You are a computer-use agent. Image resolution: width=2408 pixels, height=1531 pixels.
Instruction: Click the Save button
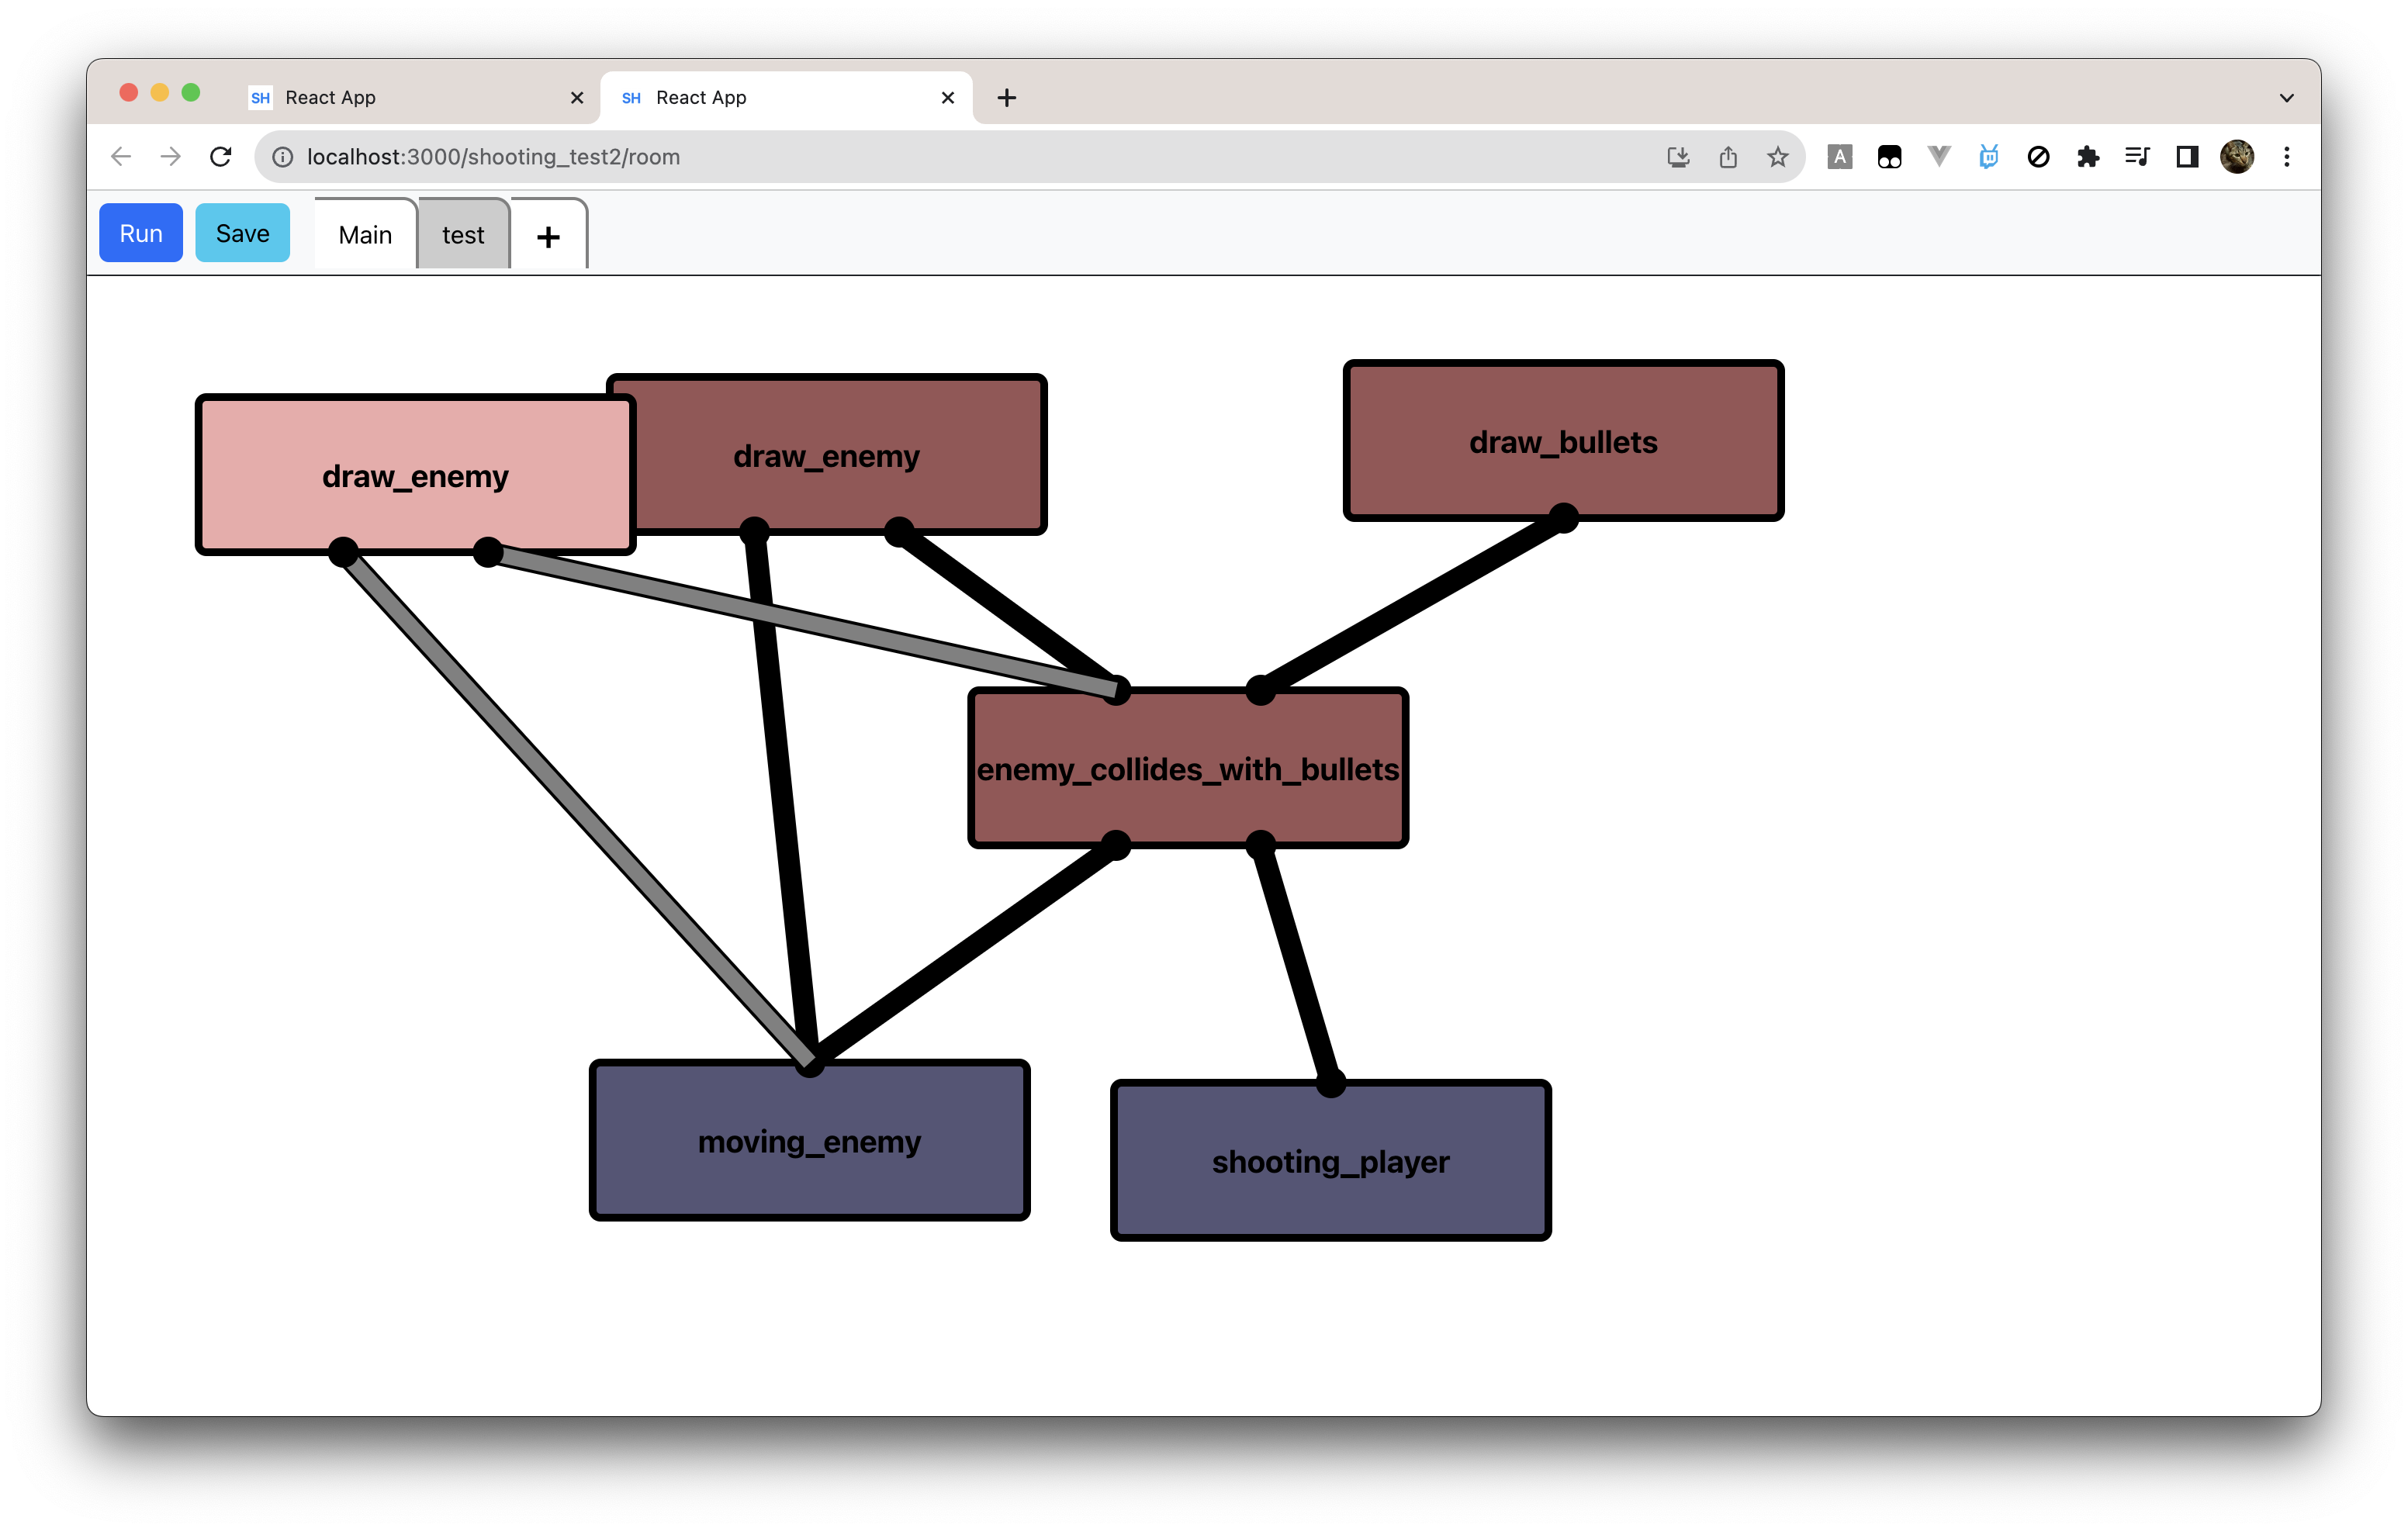click(242, 233)
